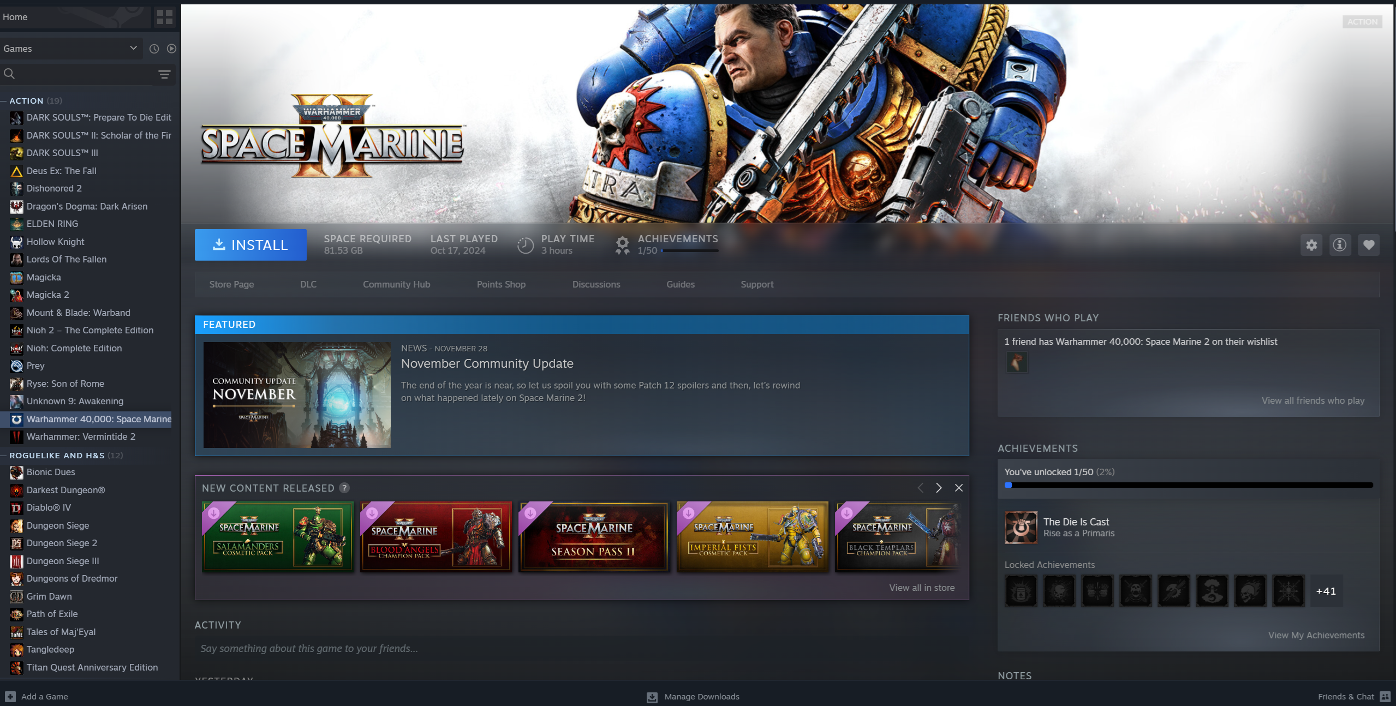Click View My Achievements link
The width and height of the screenshot is (1396, 706).
pos(1316,635)
